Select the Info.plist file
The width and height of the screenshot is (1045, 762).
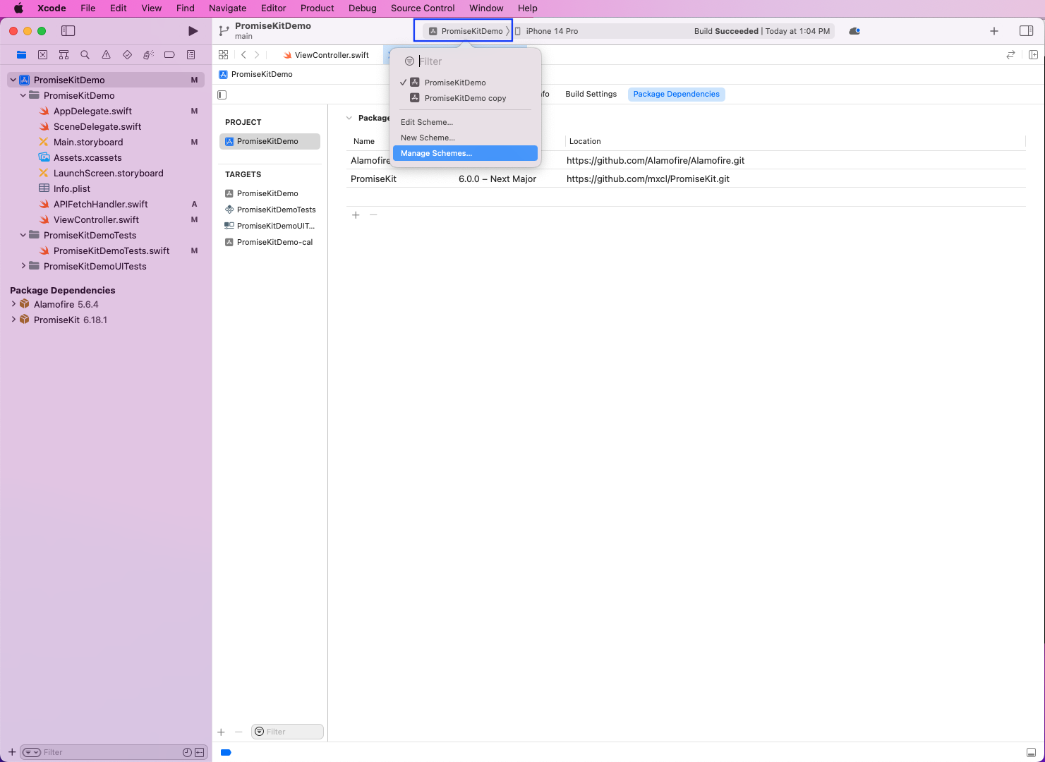[x=72, y=188]
